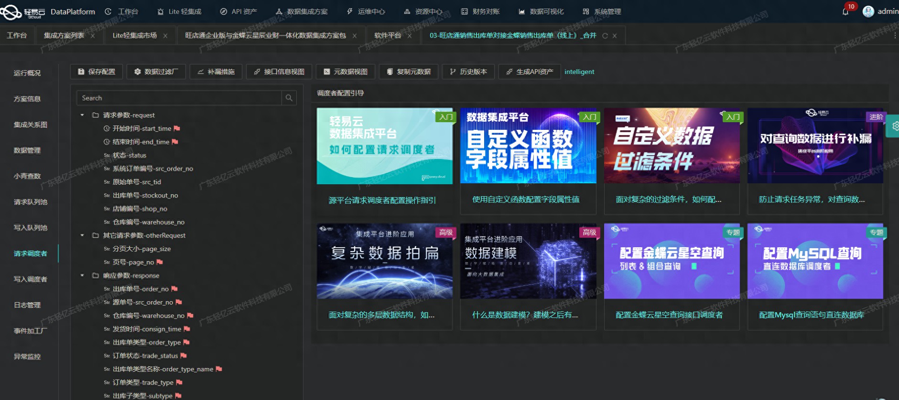Viewport: 899px width, 400px height.
Task: Open the API 资产 menu
Action: point(238,11)
